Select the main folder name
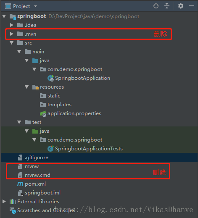This screenshot has height=218, width=198. [x=38, y=52]
